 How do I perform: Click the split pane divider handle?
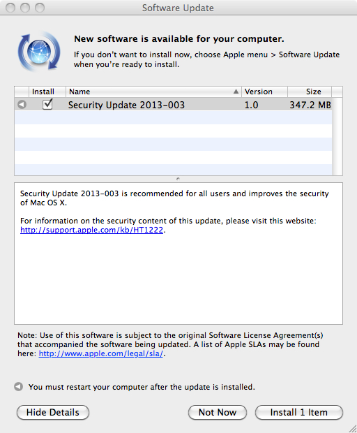point(178,179)
